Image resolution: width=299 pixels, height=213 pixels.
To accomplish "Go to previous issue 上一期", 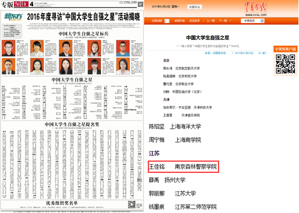I will click(x=209, y=21).
